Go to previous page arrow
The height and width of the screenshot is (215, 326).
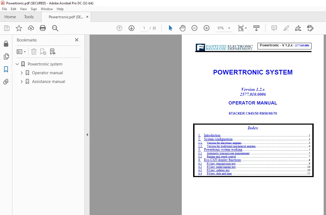tap(119, 28)
